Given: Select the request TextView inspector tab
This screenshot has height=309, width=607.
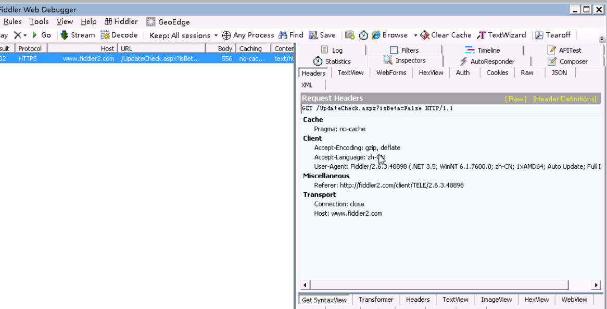Looking at the screenshot, I should point(350,72).
